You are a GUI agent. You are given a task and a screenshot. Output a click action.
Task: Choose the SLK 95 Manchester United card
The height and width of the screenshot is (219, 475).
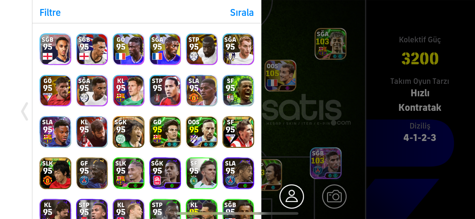55,173
